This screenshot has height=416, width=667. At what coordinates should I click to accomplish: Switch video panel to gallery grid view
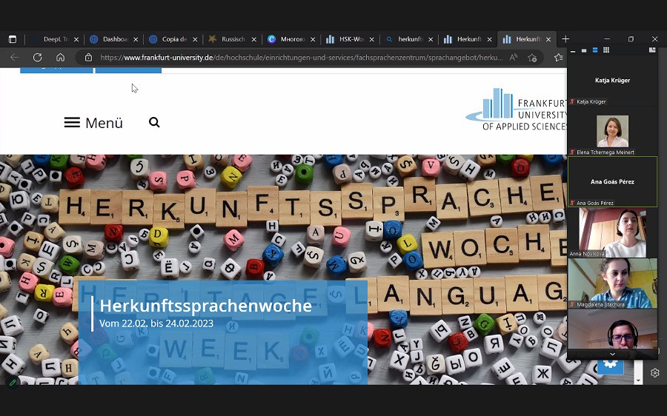605,50
